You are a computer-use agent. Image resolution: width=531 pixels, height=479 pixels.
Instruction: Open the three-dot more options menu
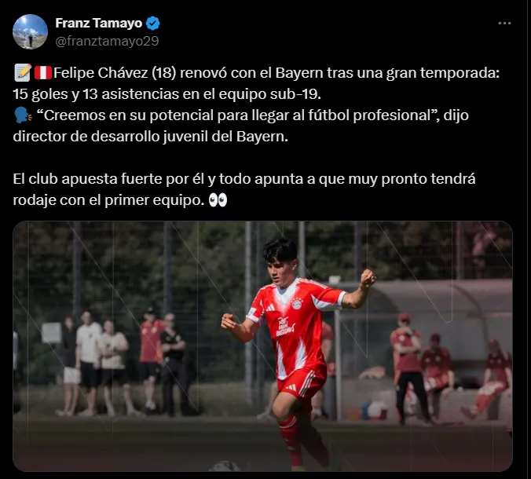point(504,24)
